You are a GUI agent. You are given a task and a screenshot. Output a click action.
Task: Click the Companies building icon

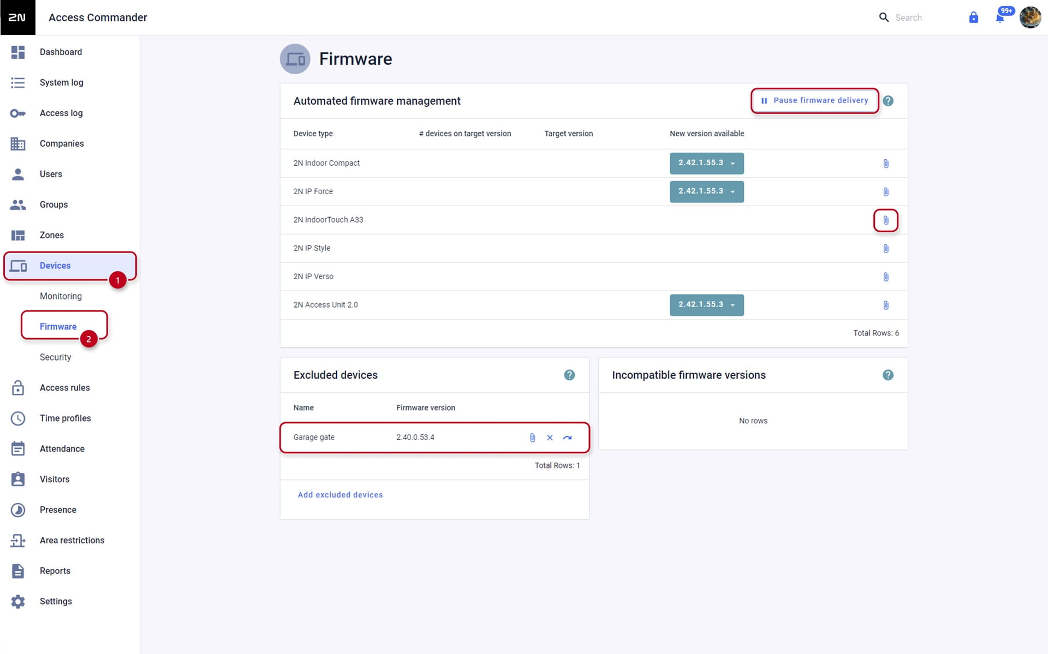(x=17, y=143)
